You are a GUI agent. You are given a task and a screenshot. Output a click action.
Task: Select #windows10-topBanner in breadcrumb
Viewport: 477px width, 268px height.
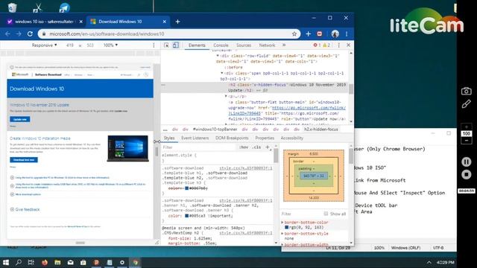pyautogui.click(x=215, y=130)
